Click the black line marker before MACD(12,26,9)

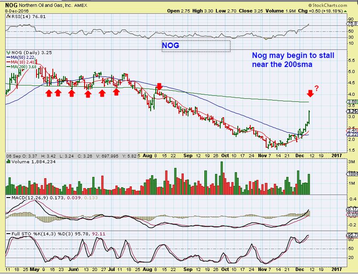point(9,198)
